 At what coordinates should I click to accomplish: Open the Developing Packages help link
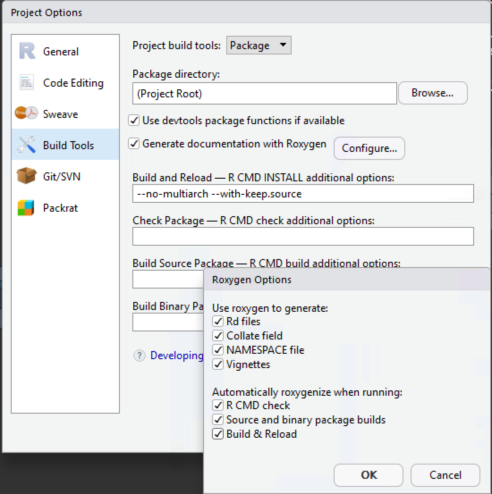[x=177, y=356]
